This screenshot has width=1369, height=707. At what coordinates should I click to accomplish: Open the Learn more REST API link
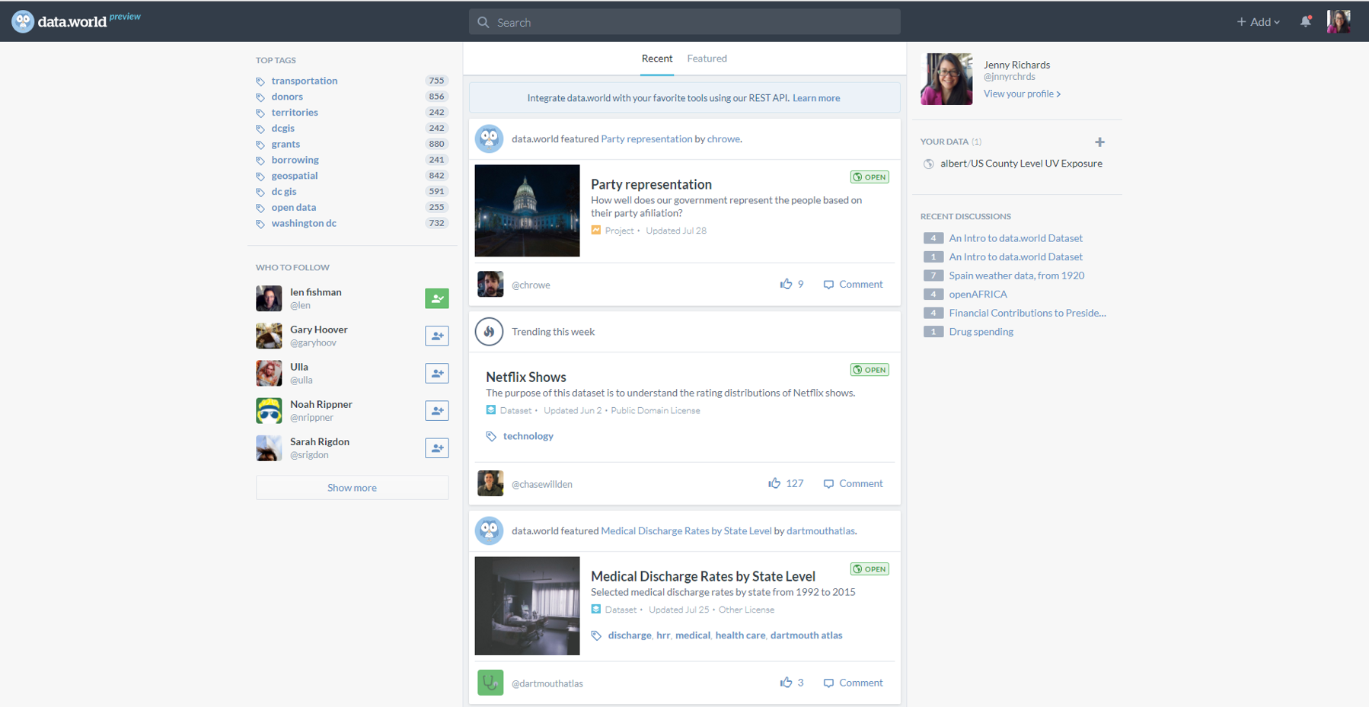coord(816,98)
